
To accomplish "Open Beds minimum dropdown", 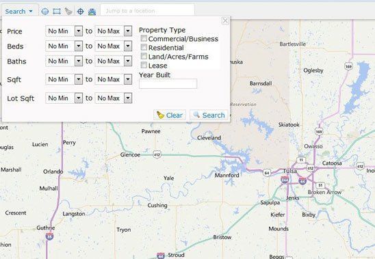I will [x=64, y=46].
